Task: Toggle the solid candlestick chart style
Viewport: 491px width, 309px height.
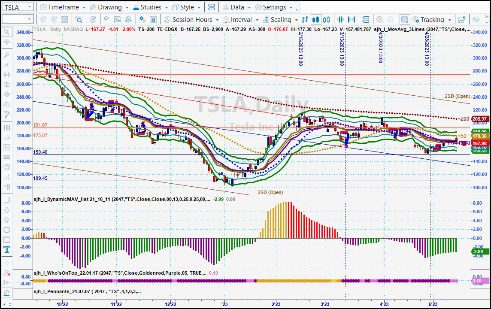Action: click(315, 20)
